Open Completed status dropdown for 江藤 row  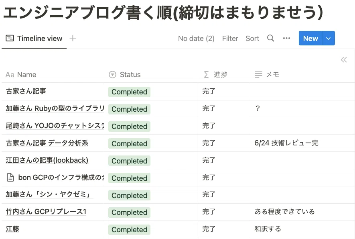(x=129, y=229)
